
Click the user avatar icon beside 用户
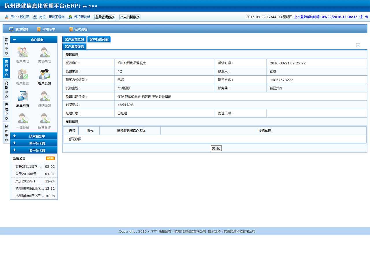(7, 17)
